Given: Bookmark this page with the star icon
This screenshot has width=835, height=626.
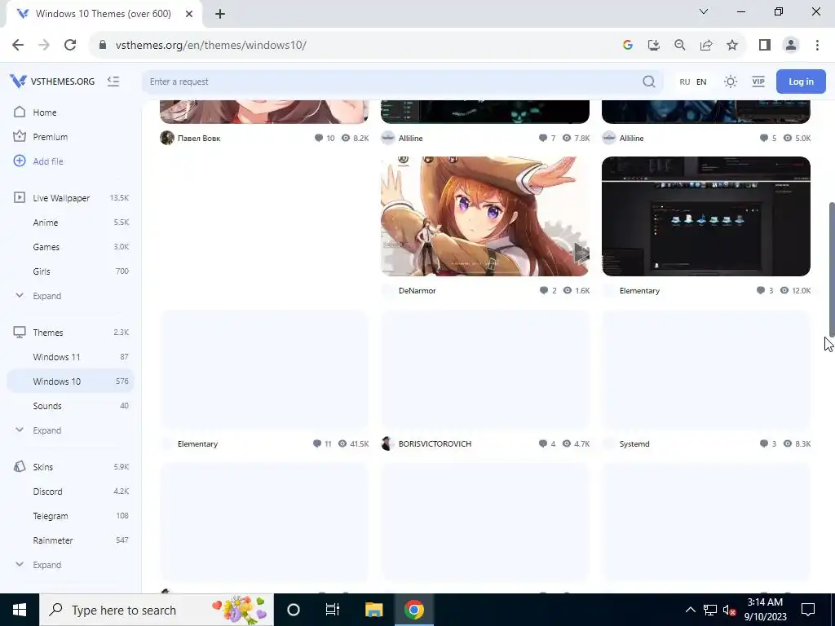Looking at the screenshot, I should pos(732,45).
